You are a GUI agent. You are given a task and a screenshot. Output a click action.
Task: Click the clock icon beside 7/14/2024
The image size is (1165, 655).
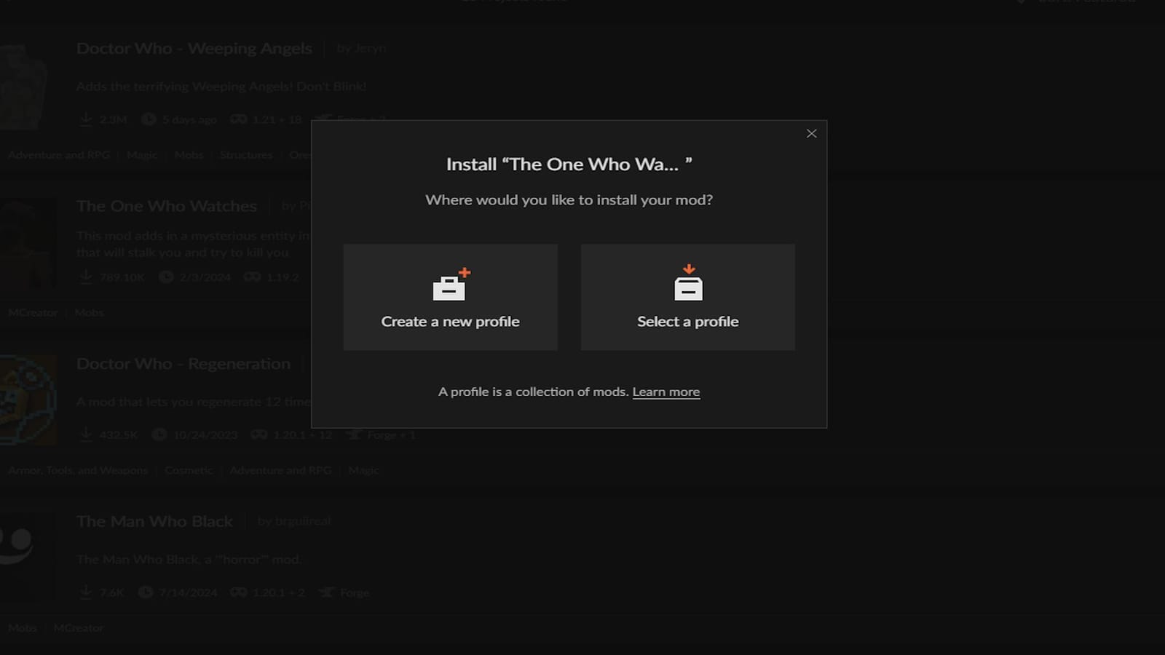pos(145,592)
